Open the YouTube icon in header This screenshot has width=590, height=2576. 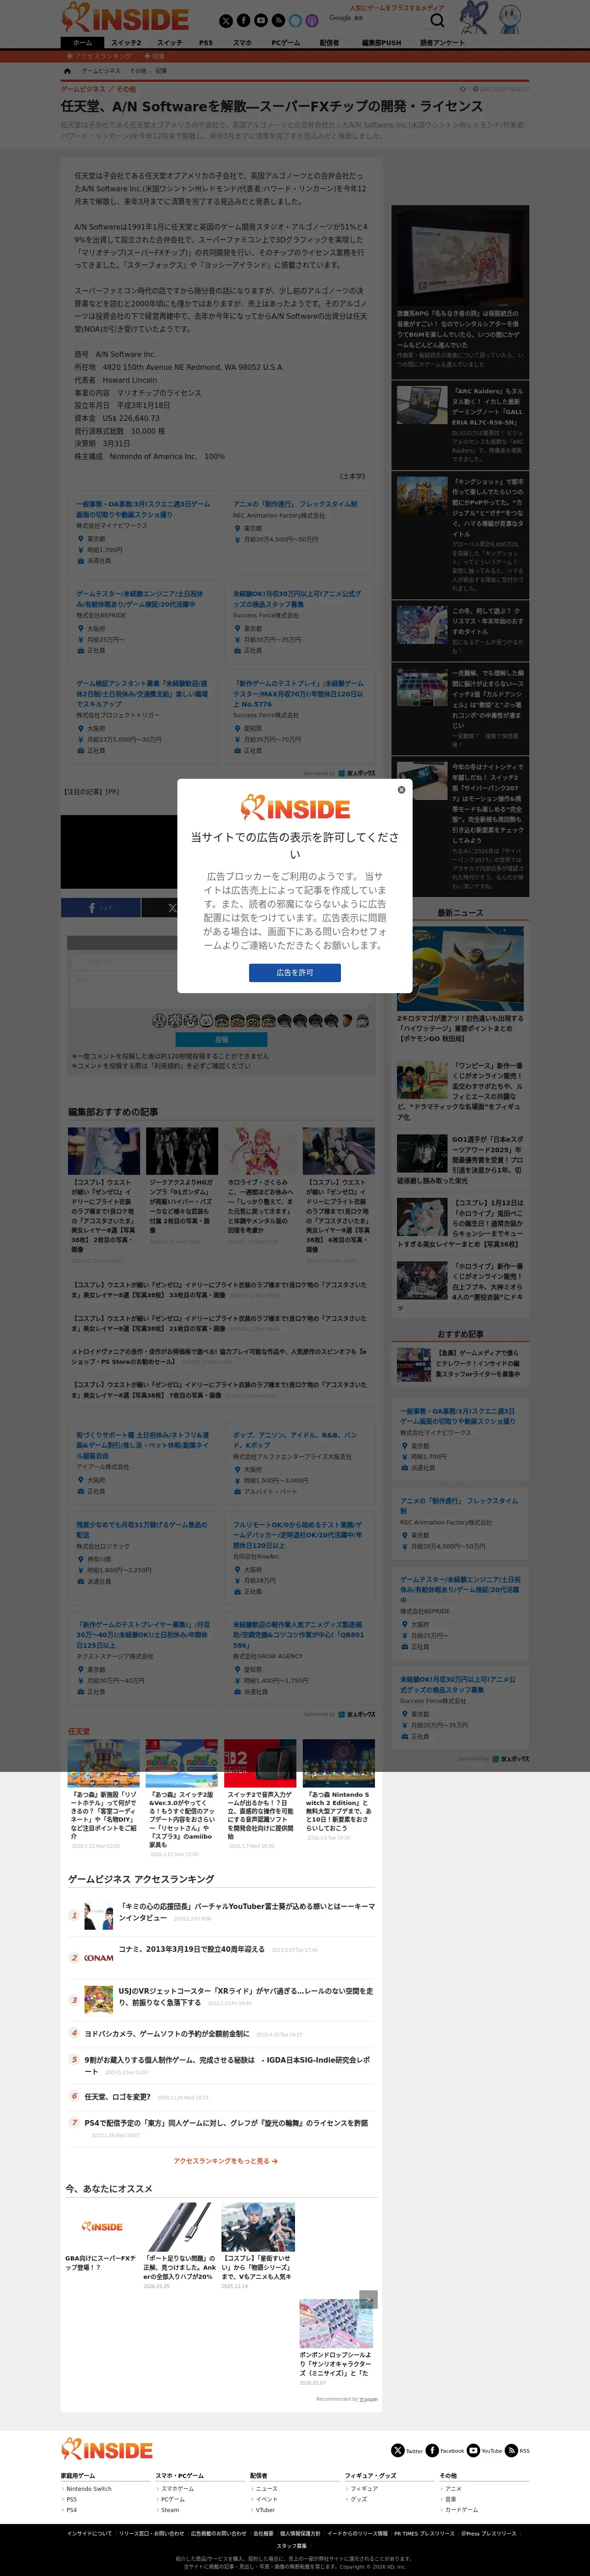click(261, 20)
